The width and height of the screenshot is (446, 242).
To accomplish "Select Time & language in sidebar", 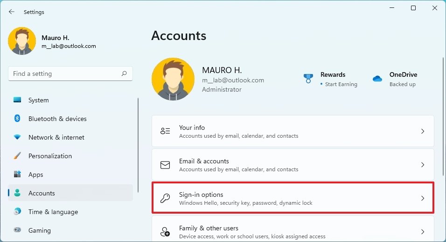I will coord(53,212).
